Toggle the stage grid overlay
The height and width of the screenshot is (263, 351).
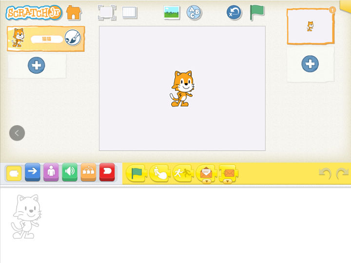[x=130, y=12]
